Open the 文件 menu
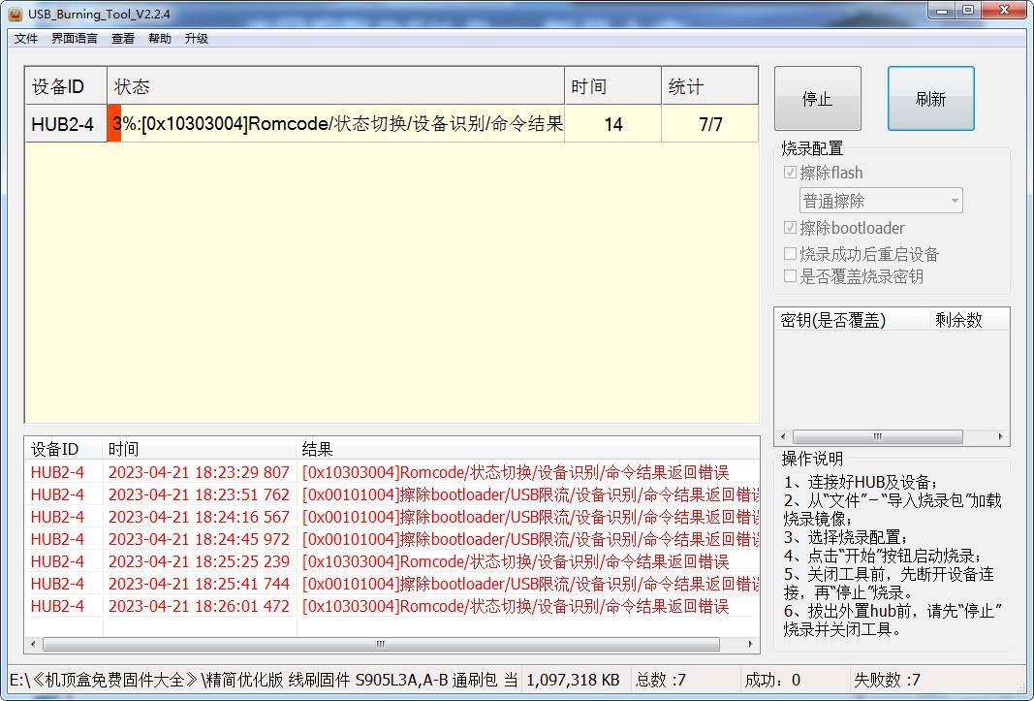The width and height of the screenshot is (1034, 701). (x=26, y=38)
